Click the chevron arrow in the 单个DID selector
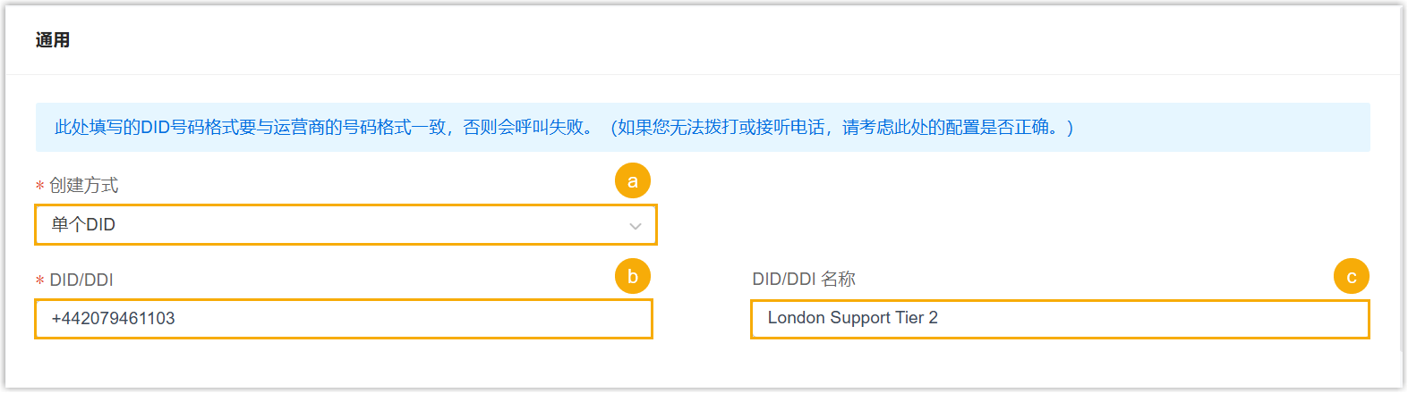 636,226
